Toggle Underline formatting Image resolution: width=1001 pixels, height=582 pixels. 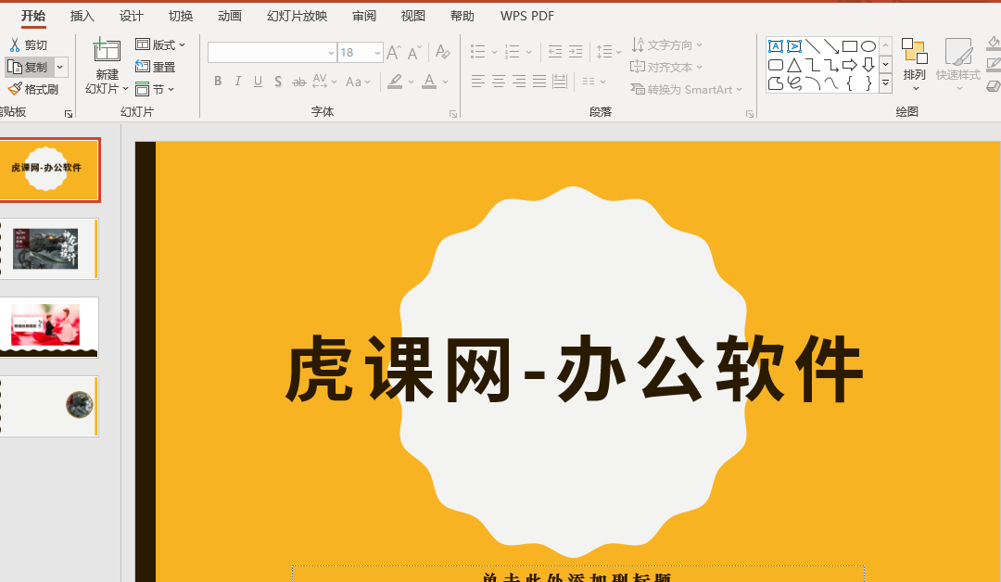pyautogui.click(x=258, y=82)
